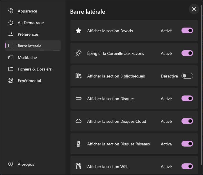The width and height of the screenshot is (203, 175).
Task: Enable the Afficher la section Bibliothèques toggle
Action: coord(187,76)
